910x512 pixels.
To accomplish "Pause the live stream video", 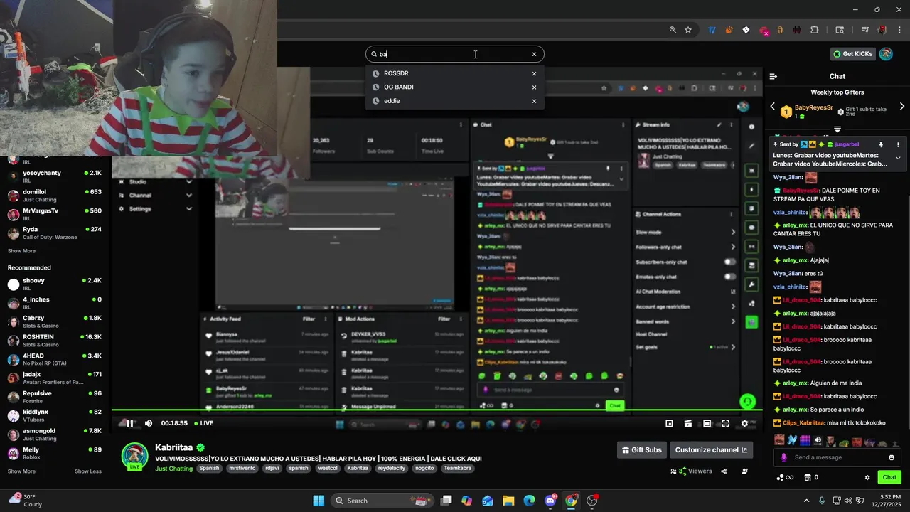I will point(129,423).
